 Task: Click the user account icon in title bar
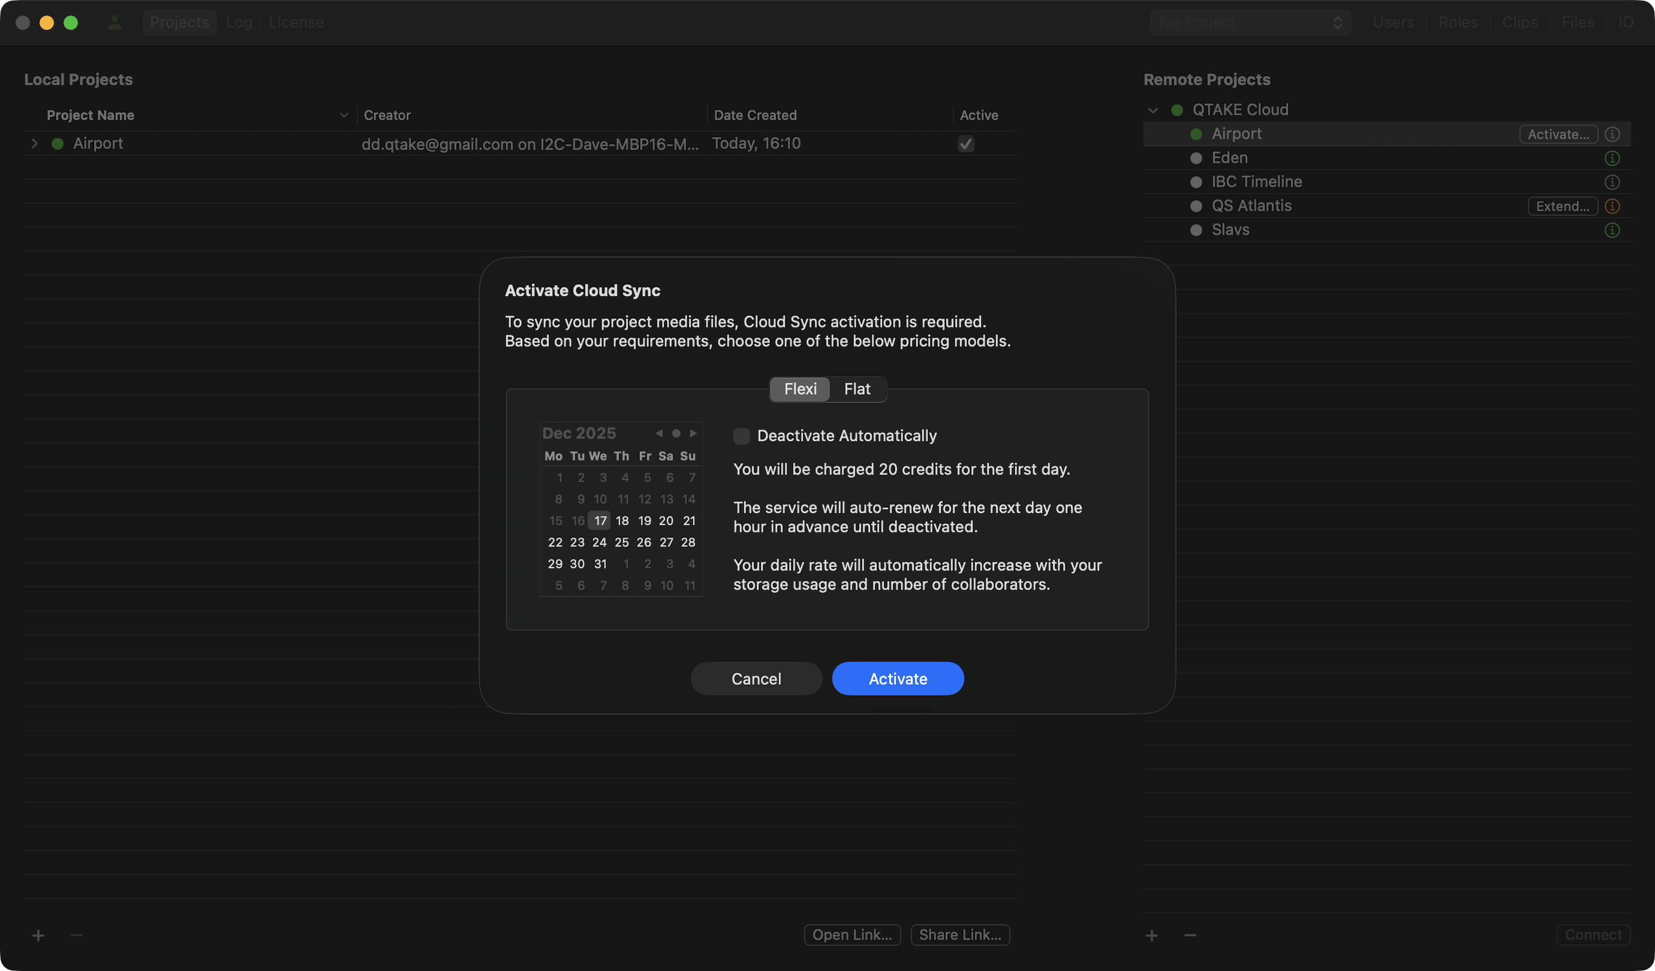115,22
